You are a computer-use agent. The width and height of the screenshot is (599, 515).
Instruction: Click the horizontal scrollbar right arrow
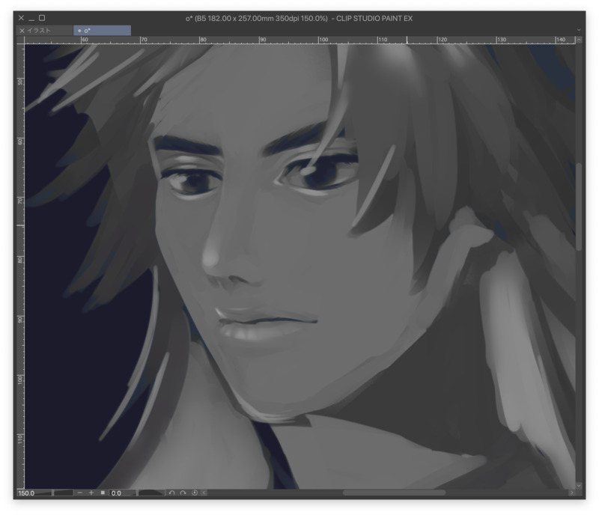pos(571,493)
